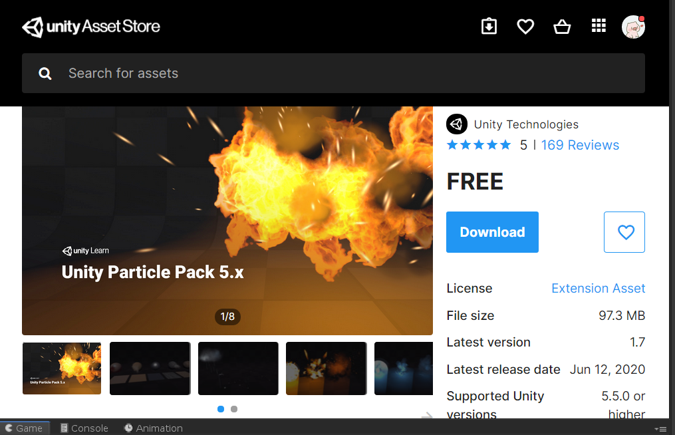675x435 pixels.
Task: Open user profile avatar
Action: (x=633, y=27)
